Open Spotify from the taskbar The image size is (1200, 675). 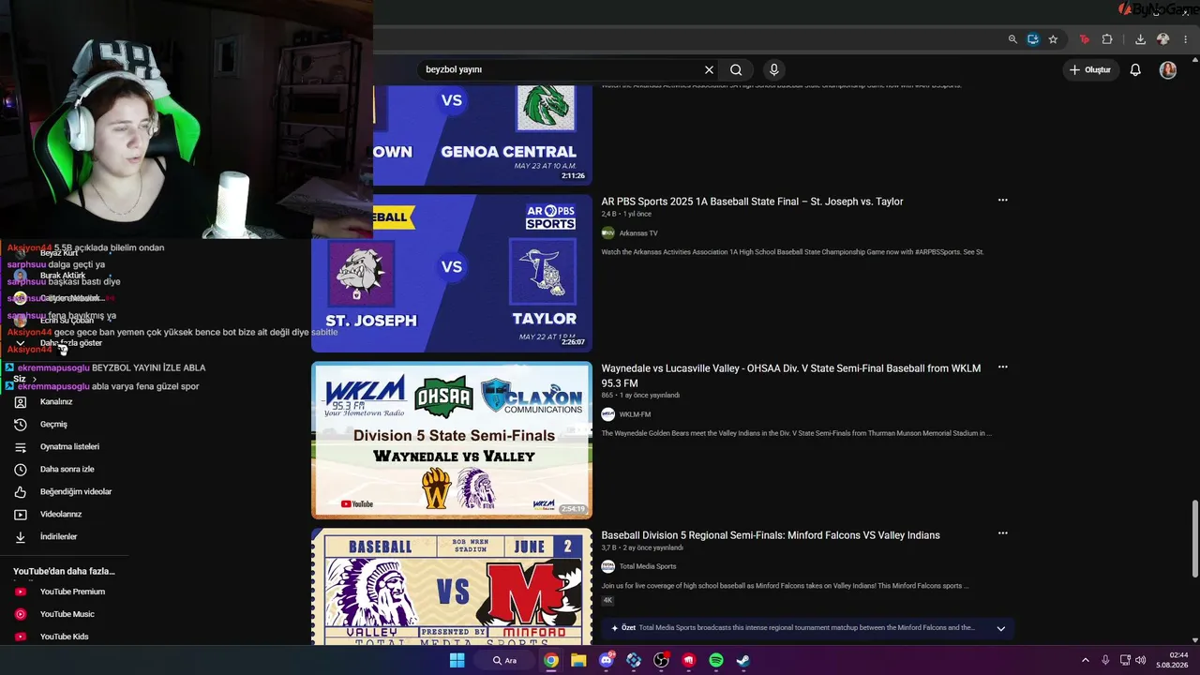(716, 660)
